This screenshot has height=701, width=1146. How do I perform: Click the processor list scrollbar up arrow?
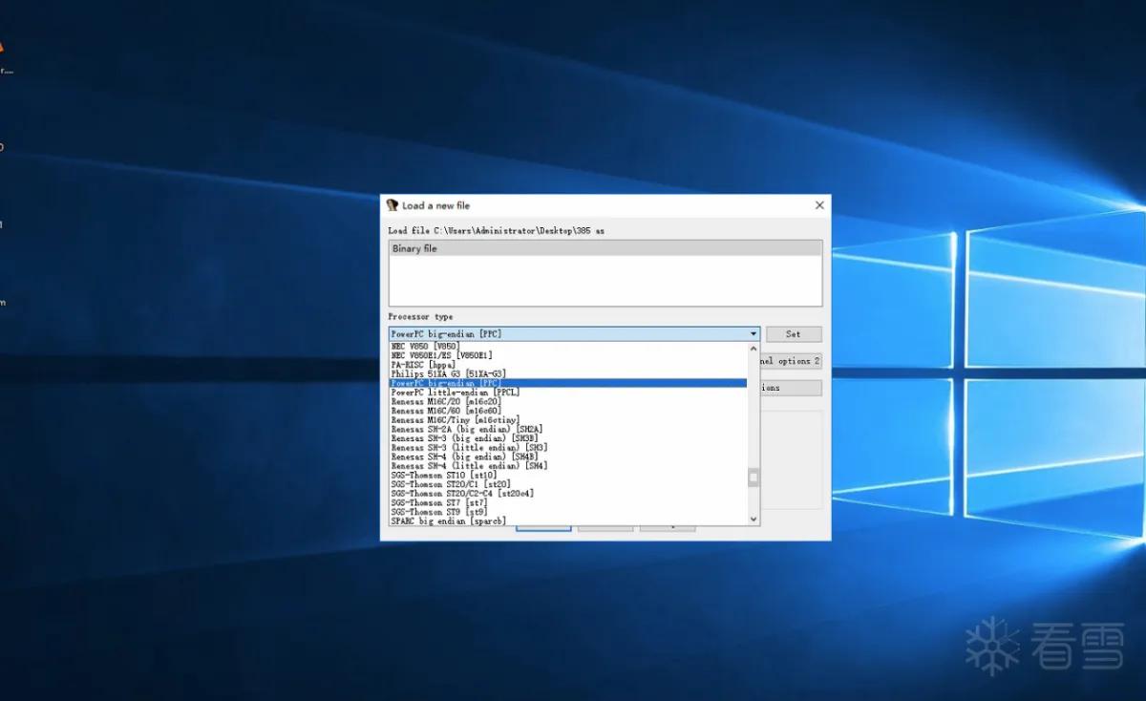tap(753, 349)
